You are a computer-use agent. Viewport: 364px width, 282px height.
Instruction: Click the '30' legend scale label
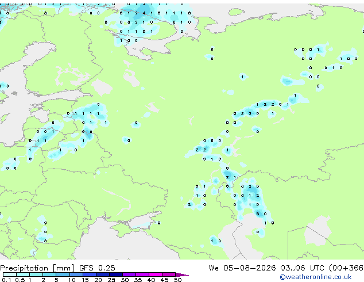[x=125, y=280]
